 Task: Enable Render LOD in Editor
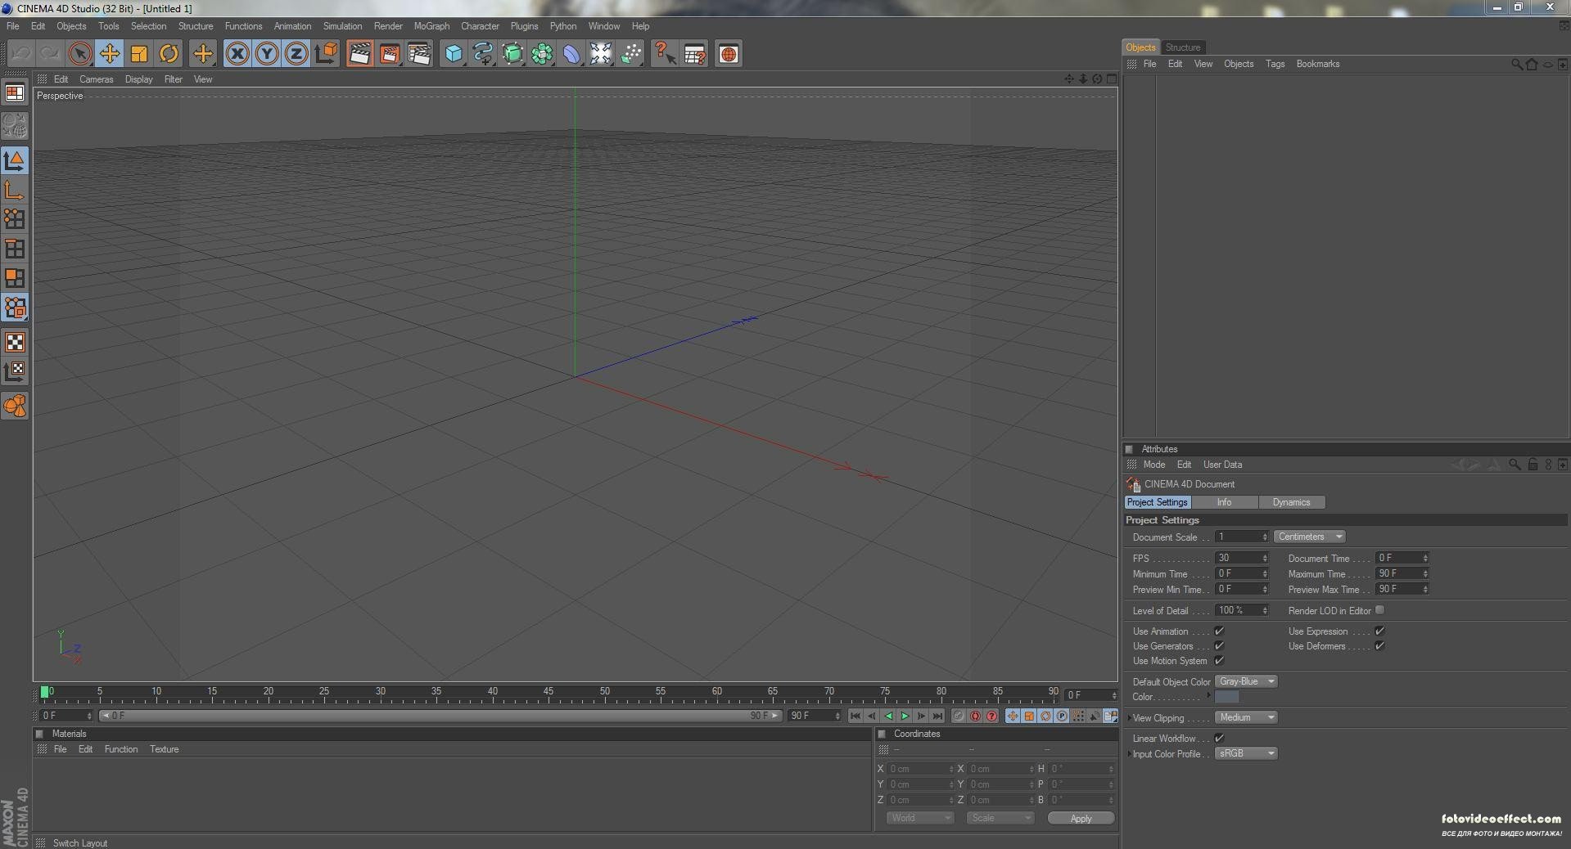(1379, 610)
